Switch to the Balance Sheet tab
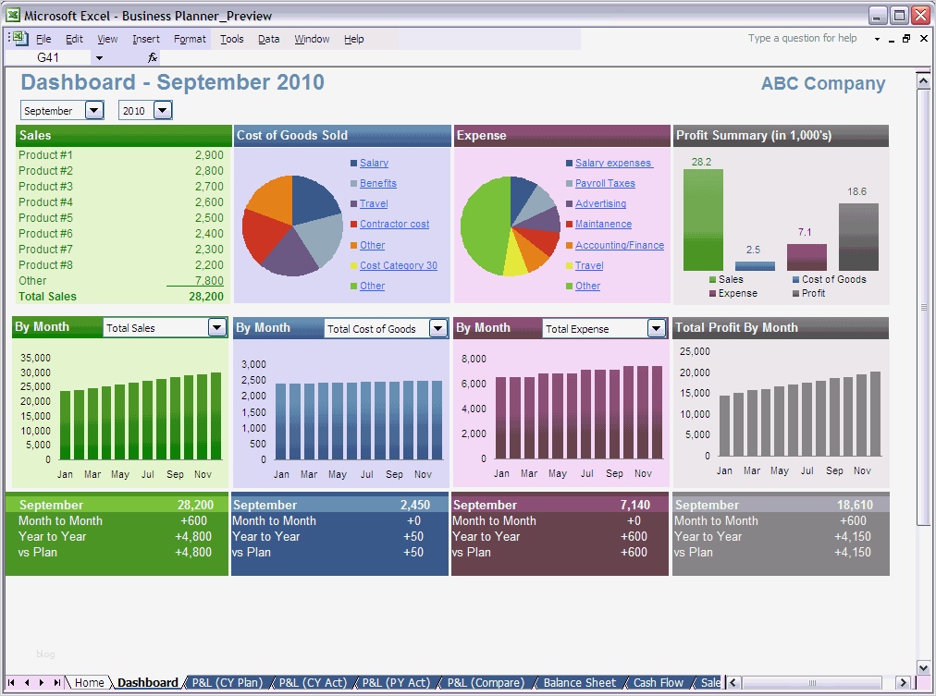 pos(579,682)
